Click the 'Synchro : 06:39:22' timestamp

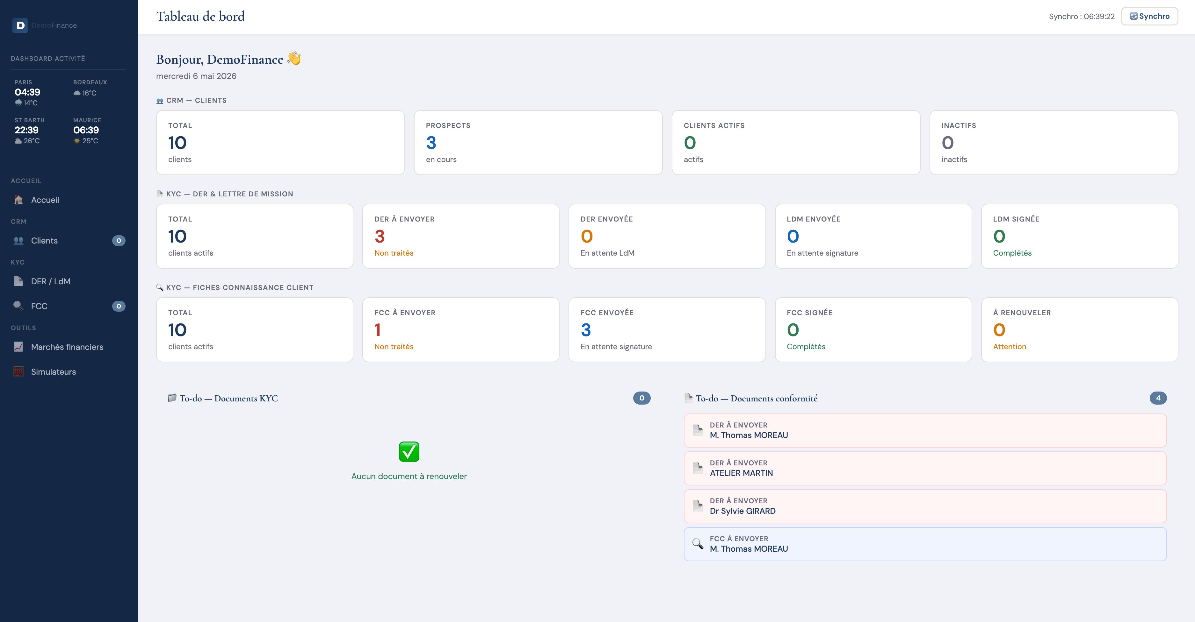1081,16
